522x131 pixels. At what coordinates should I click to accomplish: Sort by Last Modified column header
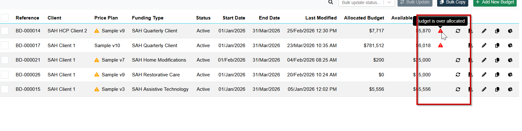coord(321,18)
